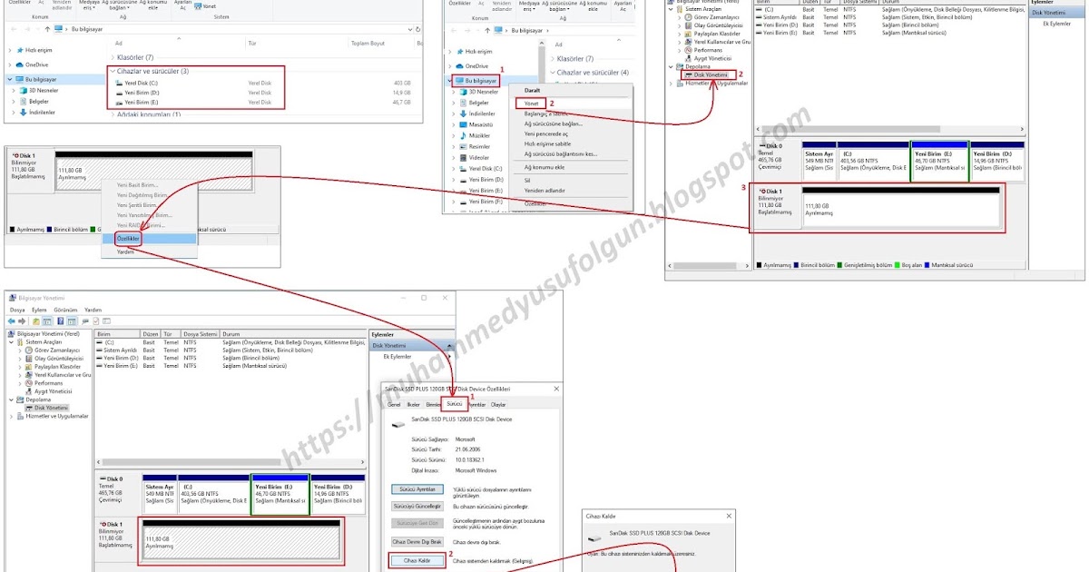Click 3D Nesneler icon in Explorer with context menu

tap(463, 92)
